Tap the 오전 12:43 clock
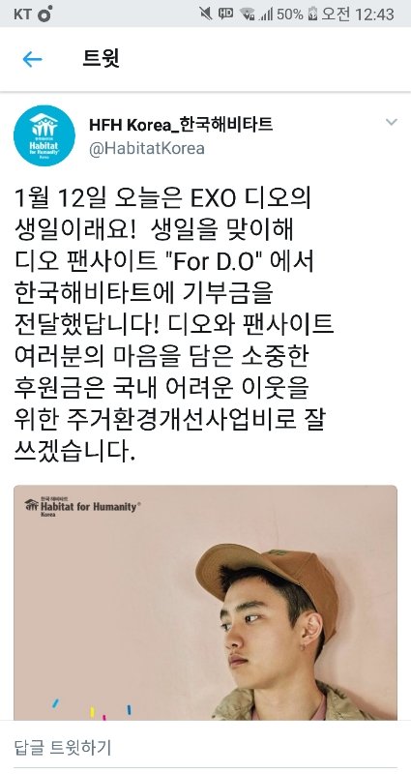411x774 pixels. (x=358, y=14)
